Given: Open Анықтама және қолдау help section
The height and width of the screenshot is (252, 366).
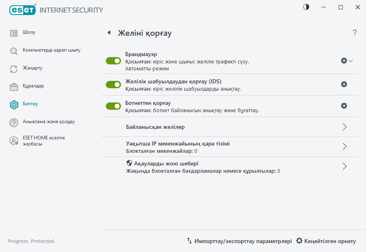Looking at the screenshot, I should pos(13,122).
